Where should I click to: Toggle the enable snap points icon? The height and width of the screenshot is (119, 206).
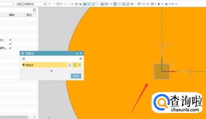[x=85, y=4]
